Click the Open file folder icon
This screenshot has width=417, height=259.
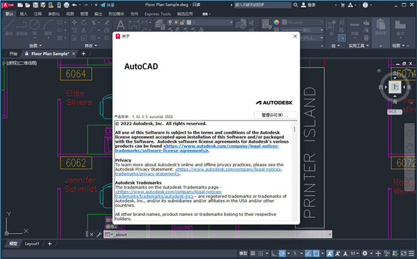pyautogui.click(x=28, y=5)
